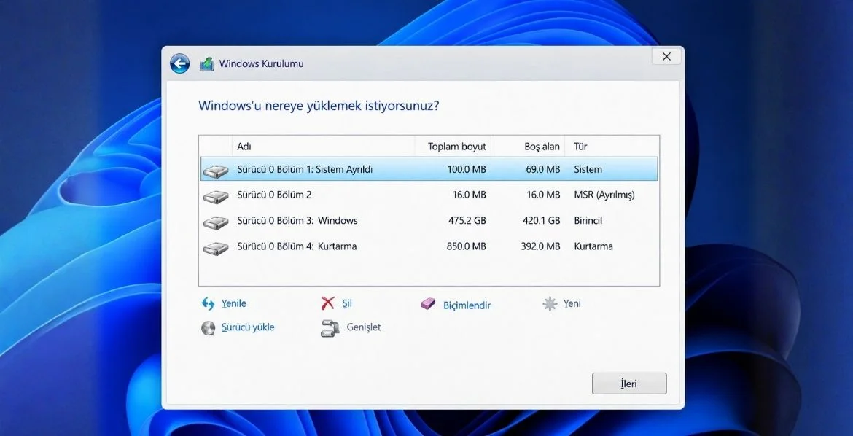Click the Yenile refresh arrows icon

(208, 304)
